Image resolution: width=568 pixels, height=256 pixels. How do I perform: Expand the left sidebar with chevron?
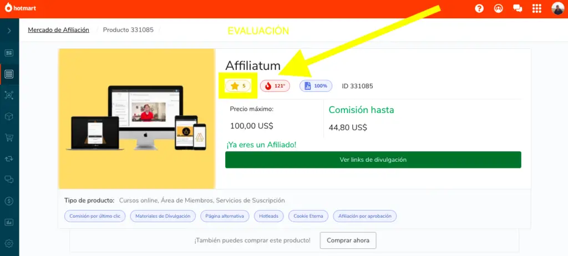(9, 31)
